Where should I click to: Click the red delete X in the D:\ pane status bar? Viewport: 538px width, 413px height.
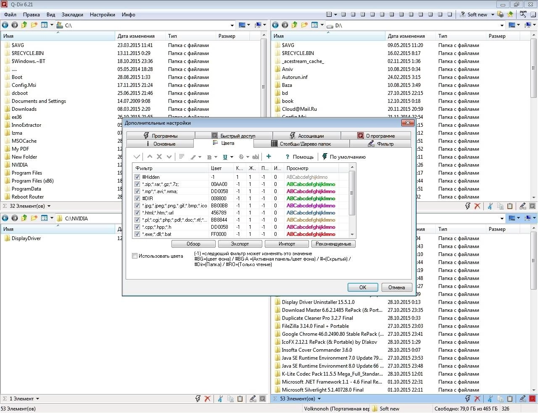(x=477, y=206)
